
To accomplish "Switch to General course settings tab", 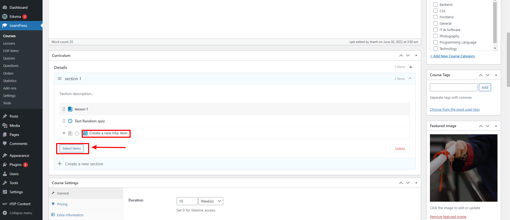I will [86, 193].
